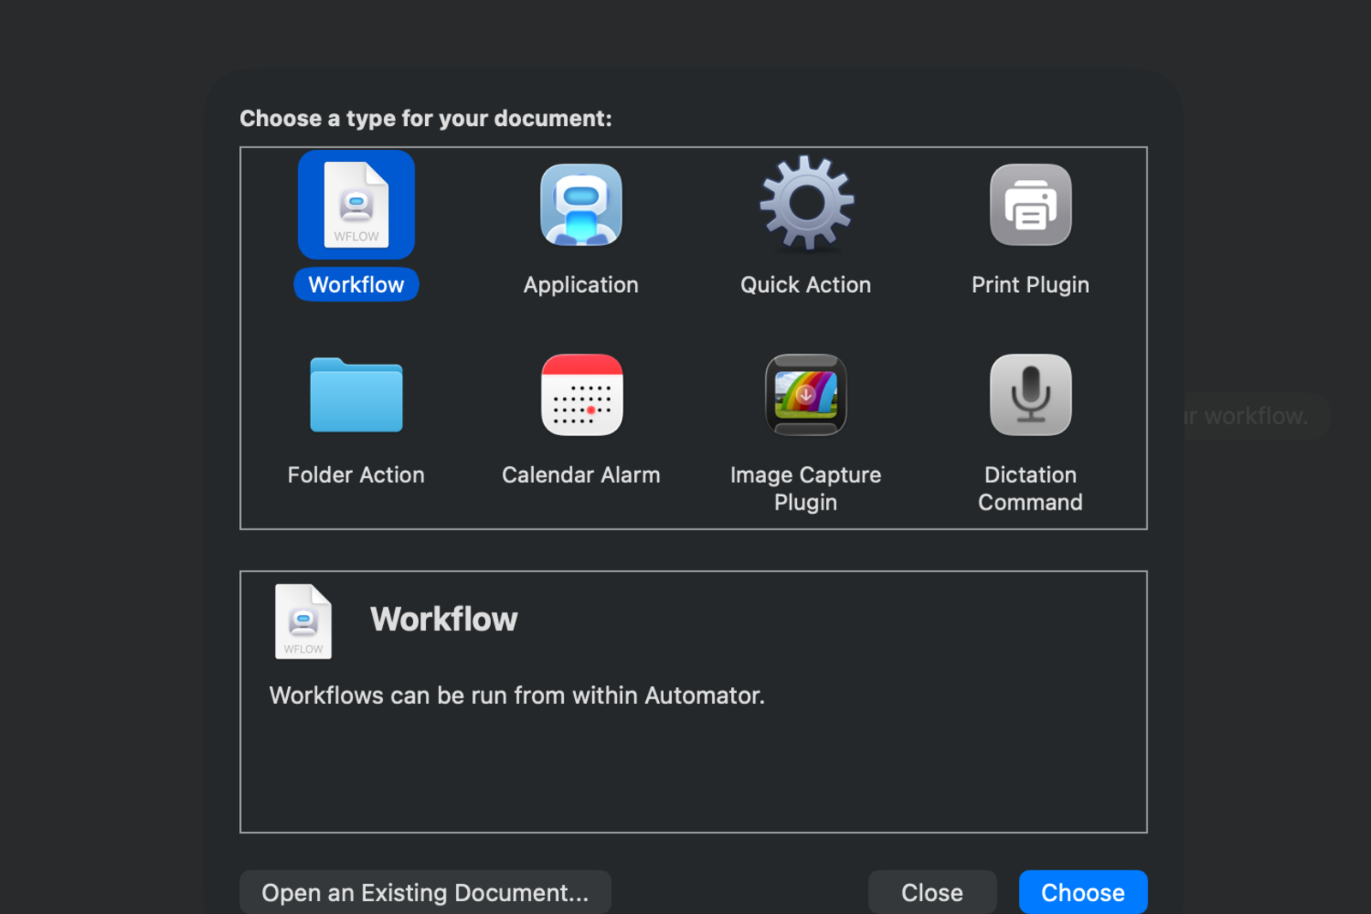Select the Print Plugin printer icon
The height and width of the screenshot is (914, 1371).
tap(1031, 205)
